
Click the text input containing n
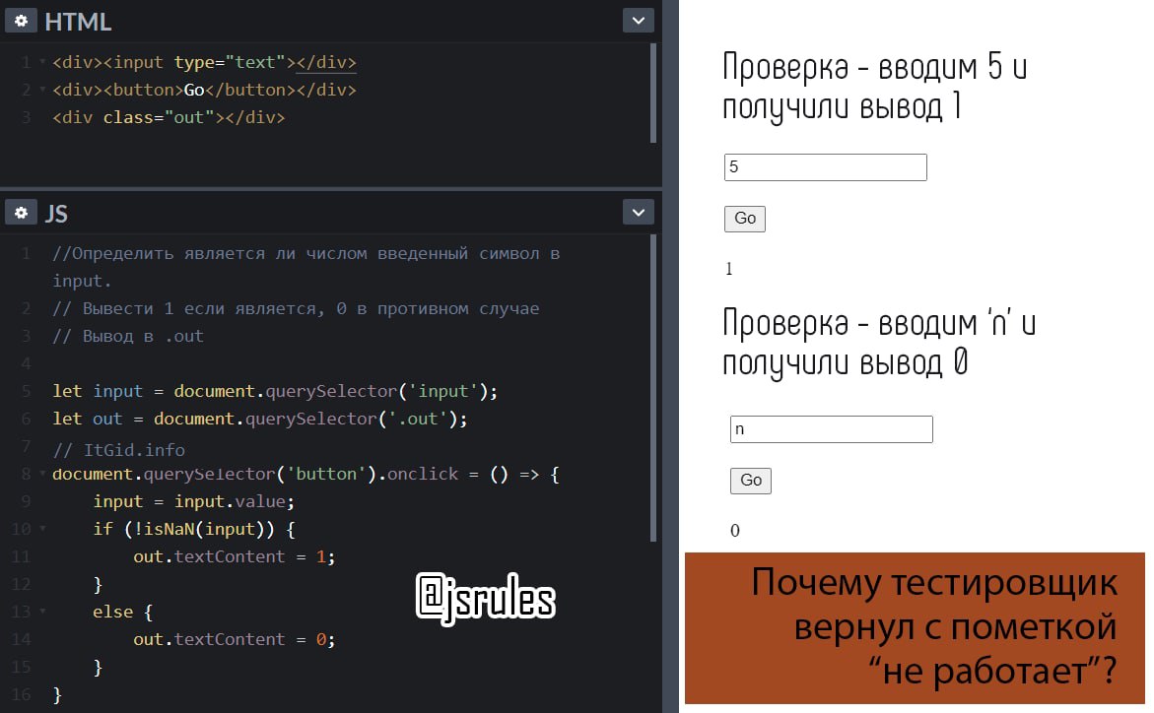tap(831, 429)
